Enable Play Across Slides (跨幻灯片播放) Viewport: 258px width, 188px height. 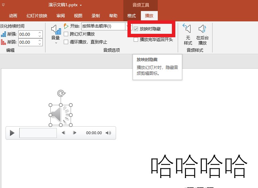[x=66, y=34]
